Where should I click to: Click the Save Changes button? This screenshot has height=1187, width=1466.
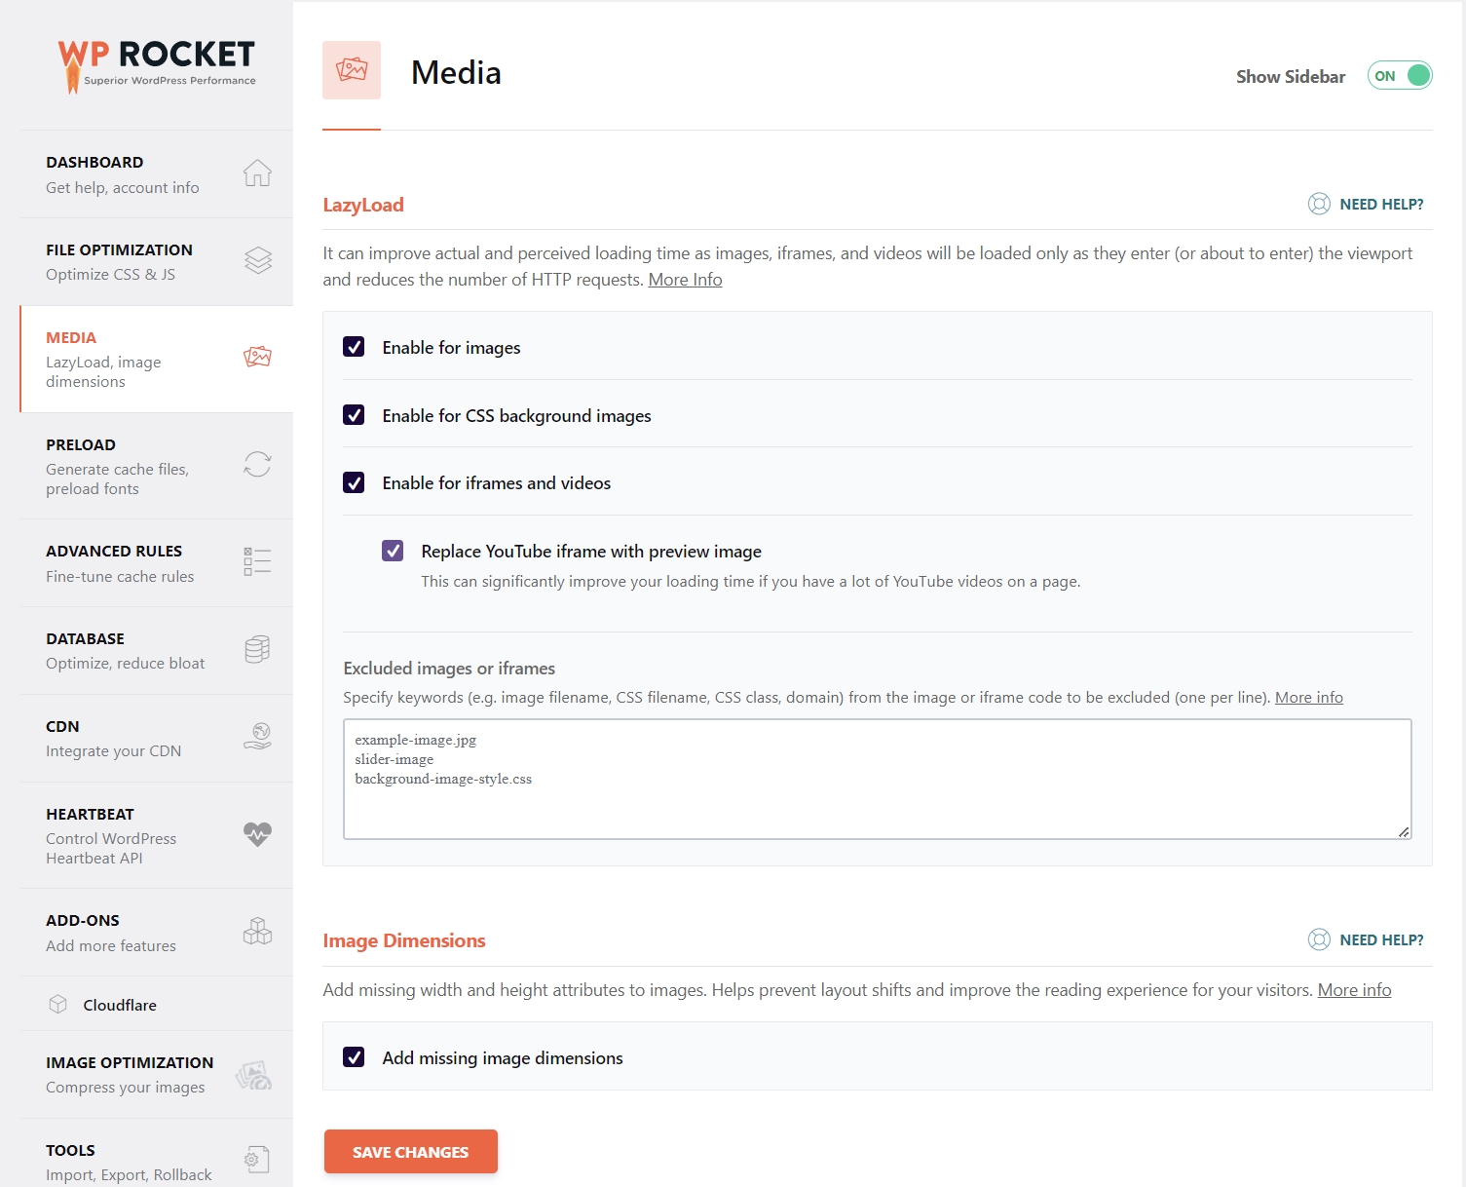[411, 1152]
